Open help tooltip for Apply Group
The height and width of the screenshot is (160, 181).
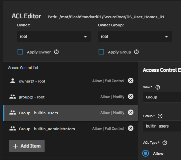click(x=136, y=52)
